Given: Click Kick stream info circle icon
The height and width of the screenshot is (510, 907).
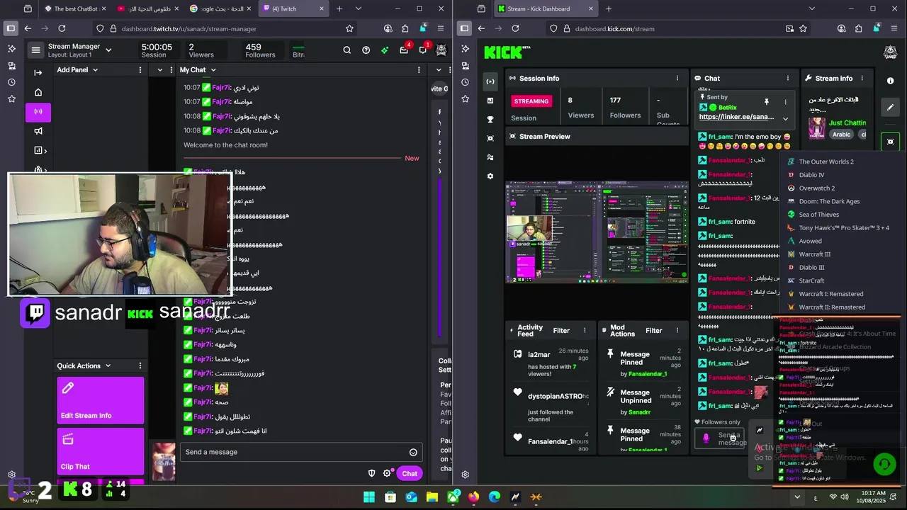Looking at the screenshot, I should coord(891,81).
